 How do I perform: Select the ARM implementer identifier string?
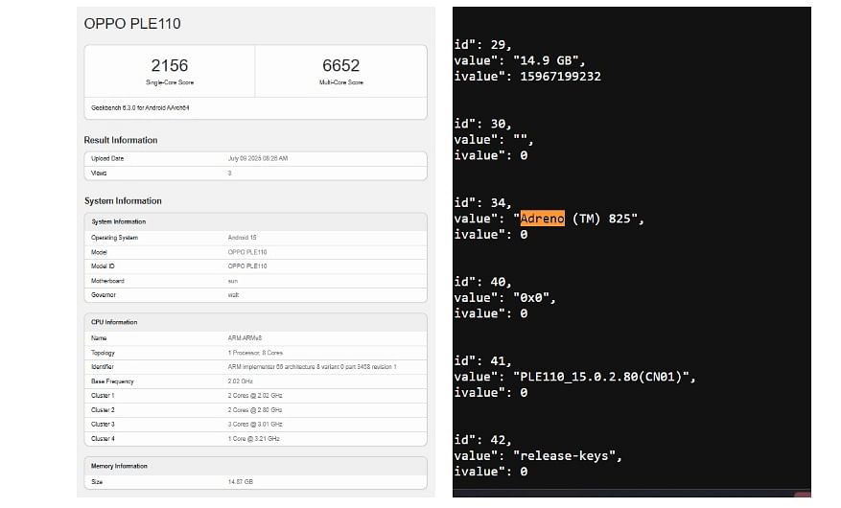pyautogui.click(x=313, y=367)
